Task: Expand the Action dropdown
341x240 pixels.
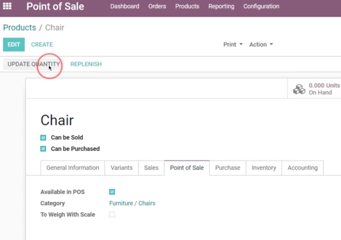Action: coord(261,44)
